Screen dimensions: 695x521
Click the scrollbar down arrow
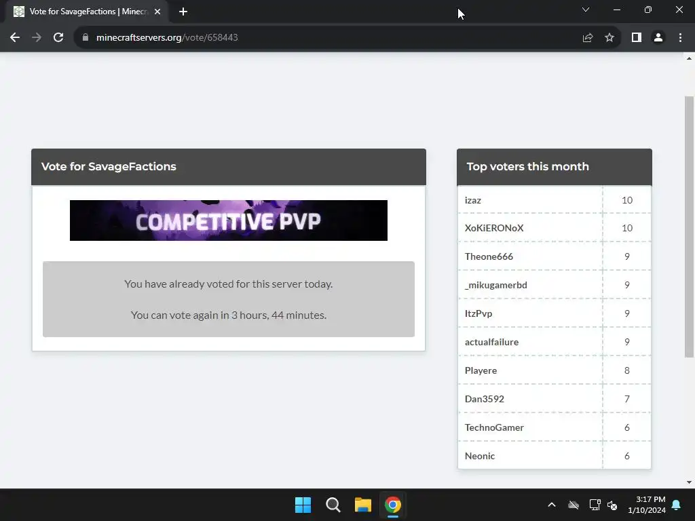click(689, 482)
